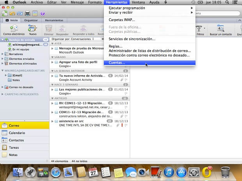The width and height of the screenshot is (242, 181).
Task: Switch to Notas view
Action: [25, 155]
